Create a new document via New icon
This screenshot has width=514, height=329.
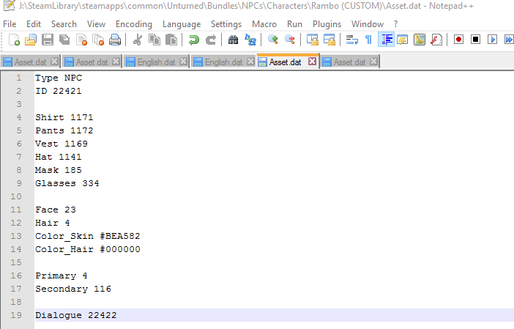14,40
